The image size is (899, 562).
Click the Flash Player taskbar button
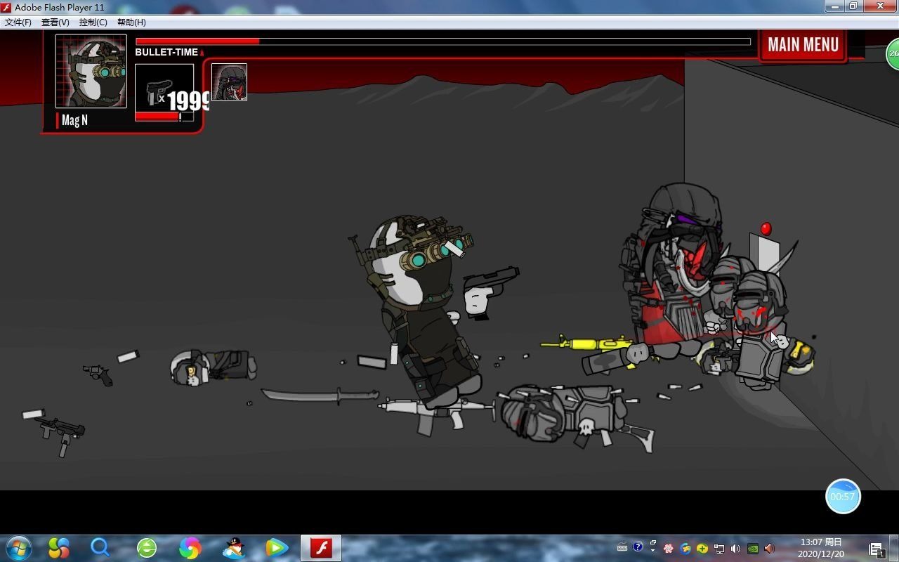pos(321,547)
